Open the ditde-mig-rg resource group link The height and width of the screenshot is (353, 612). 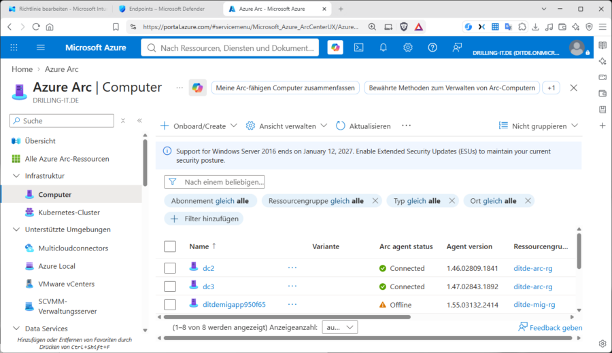(x=534, y=305)
